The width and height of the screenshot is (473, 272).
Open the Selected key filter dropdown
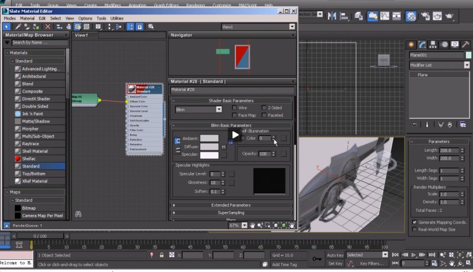point(367,255)
